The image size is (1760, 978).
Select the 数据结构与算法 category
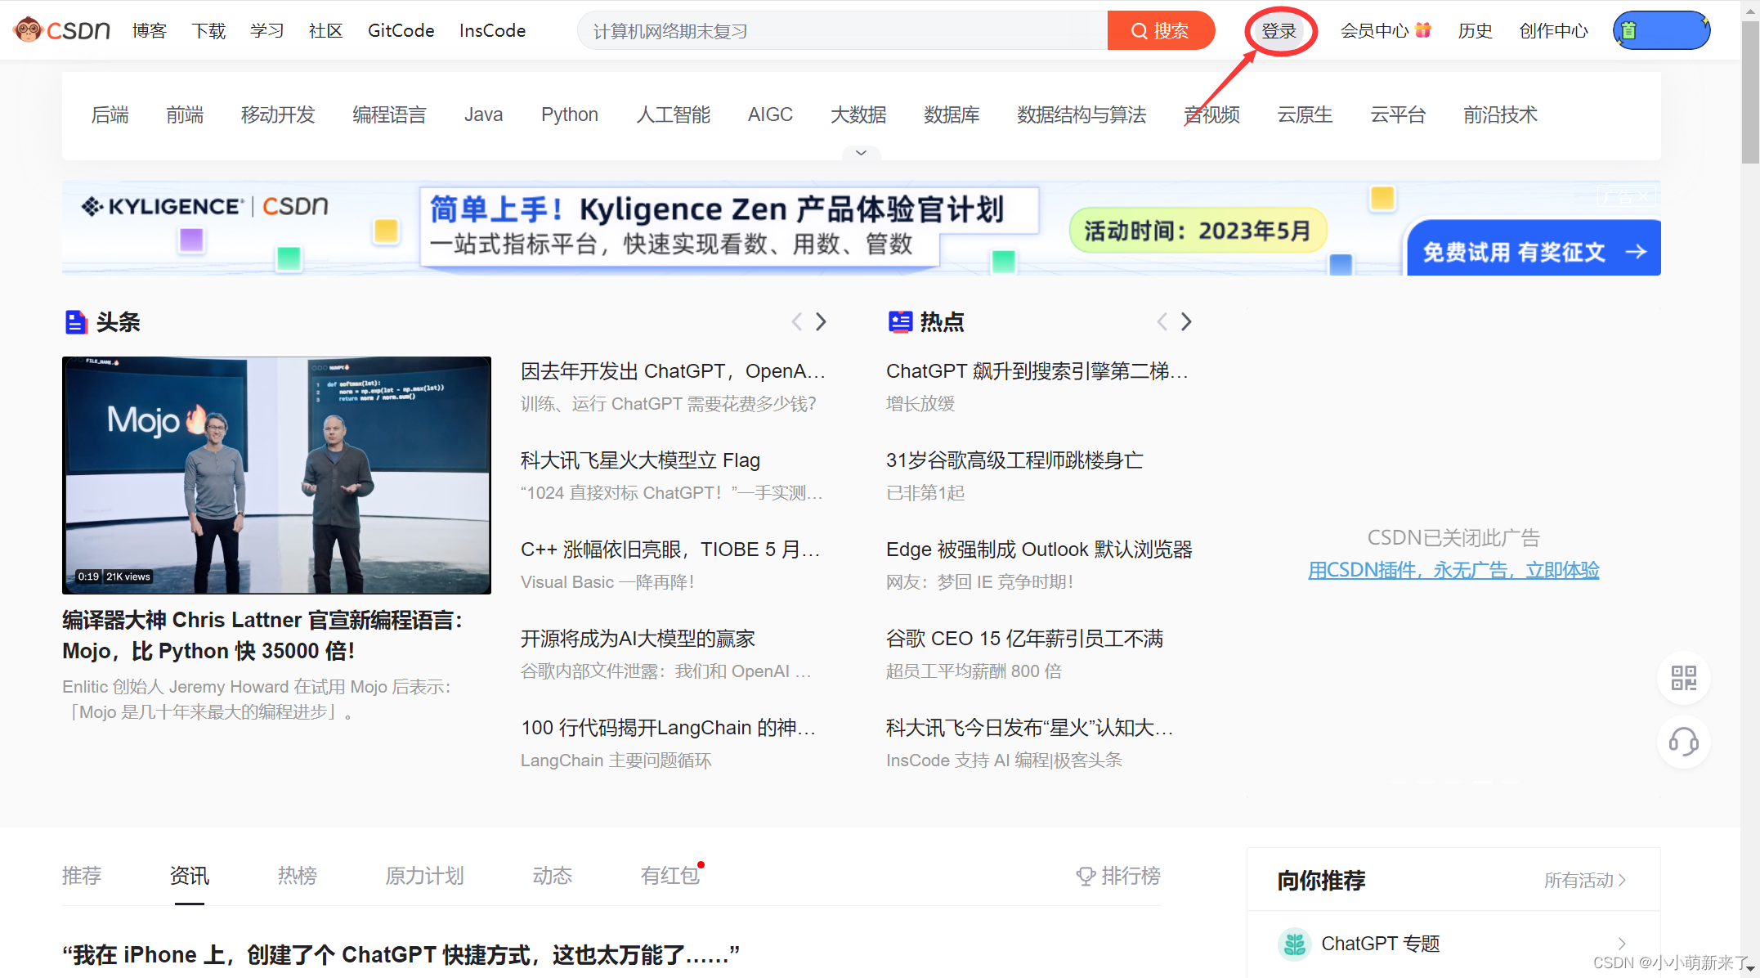[1082, 114]
